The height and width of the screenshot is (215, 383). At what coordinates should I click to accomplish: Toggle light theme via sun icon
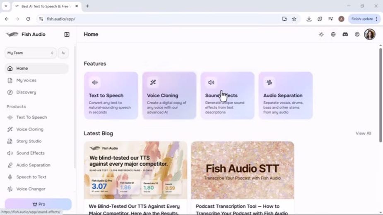pos(321,34)
